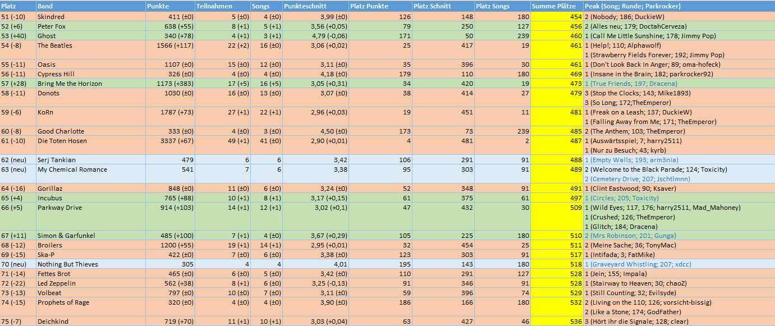Select the rank cell "72 (-22)"

pos(18,283)
